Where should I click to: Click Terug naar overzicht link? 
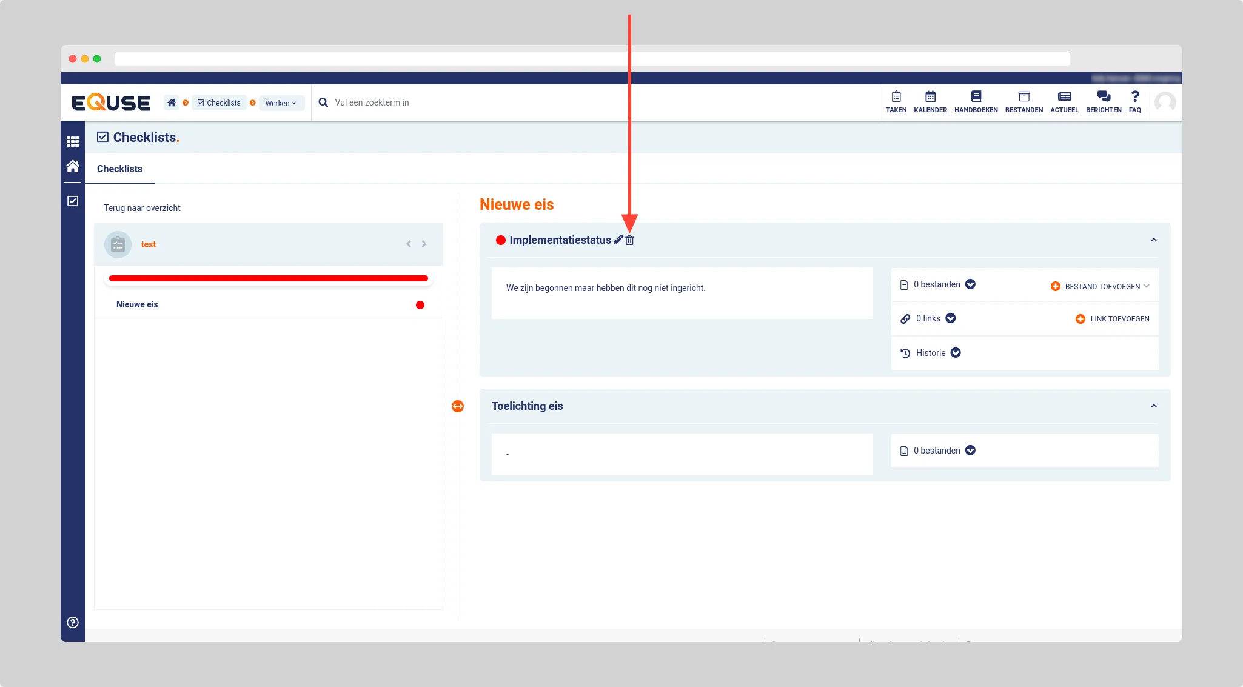click(x=142, y=208)
